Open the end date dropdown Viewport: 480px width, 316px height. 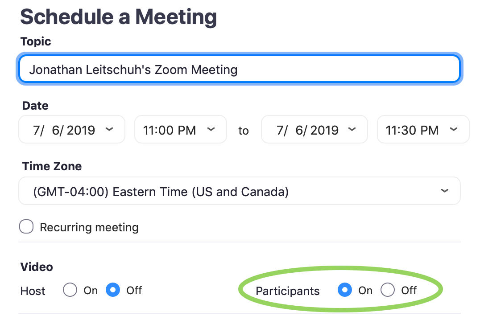tap(314, 129)
